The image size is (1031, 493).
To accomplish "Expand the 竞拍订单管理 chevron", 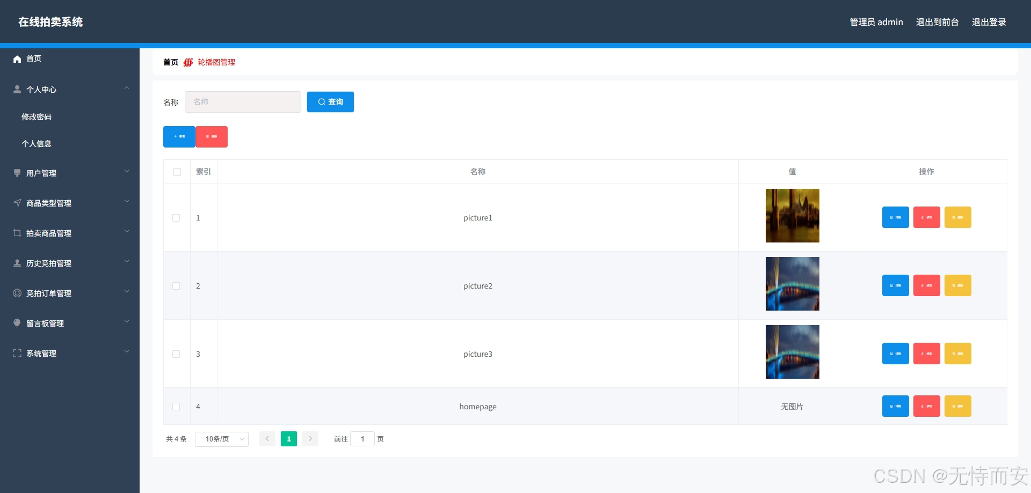I will (127, 292).
